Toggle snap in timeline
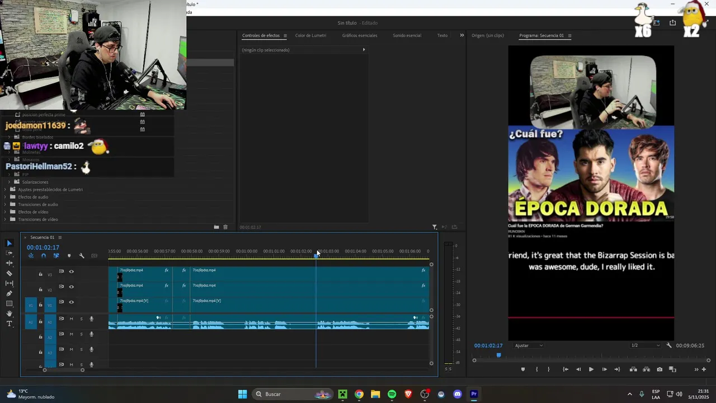The width and height of the screenshot is (716, 403). 44,256
